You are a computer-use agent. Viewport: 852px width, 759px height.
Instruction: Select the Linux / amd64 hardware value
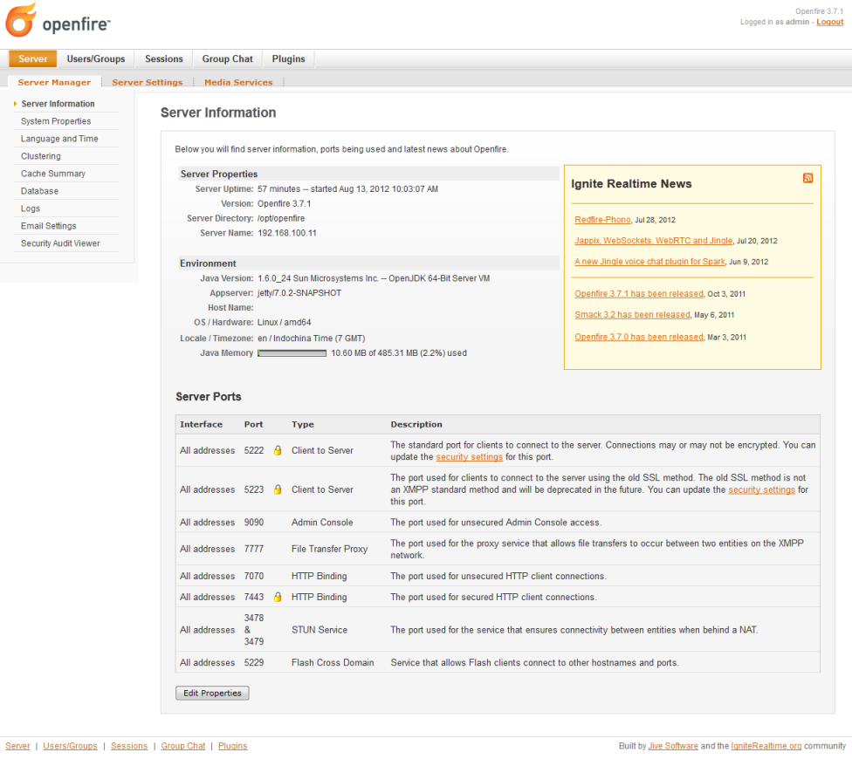tap(285, 322)
